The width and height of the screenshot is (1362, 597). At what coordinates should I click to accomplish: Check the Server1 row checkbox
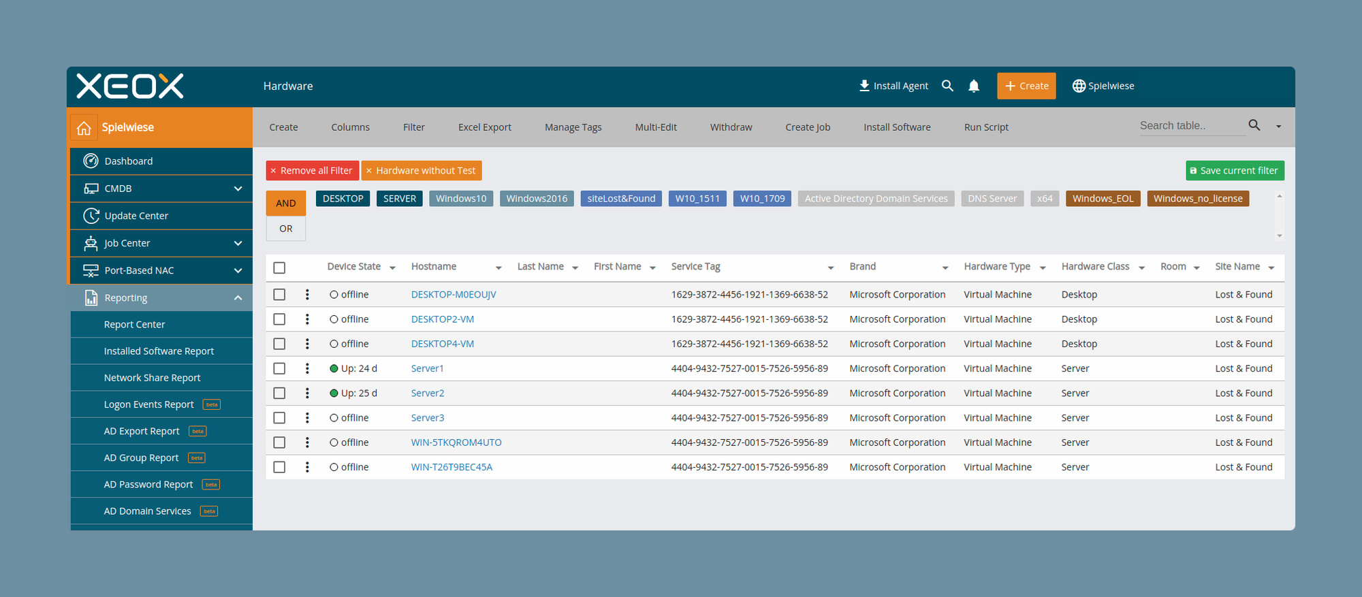[279, 368]
